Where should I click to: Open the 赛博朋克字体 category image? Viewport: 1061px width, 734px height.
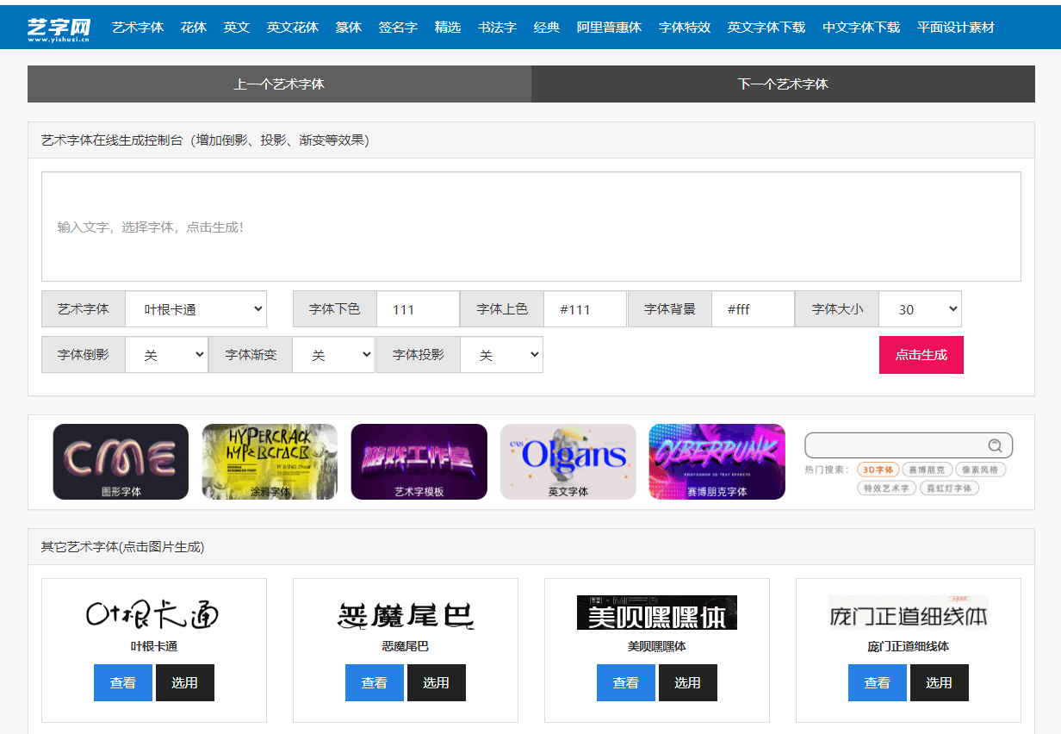click(x=717, y=462)
